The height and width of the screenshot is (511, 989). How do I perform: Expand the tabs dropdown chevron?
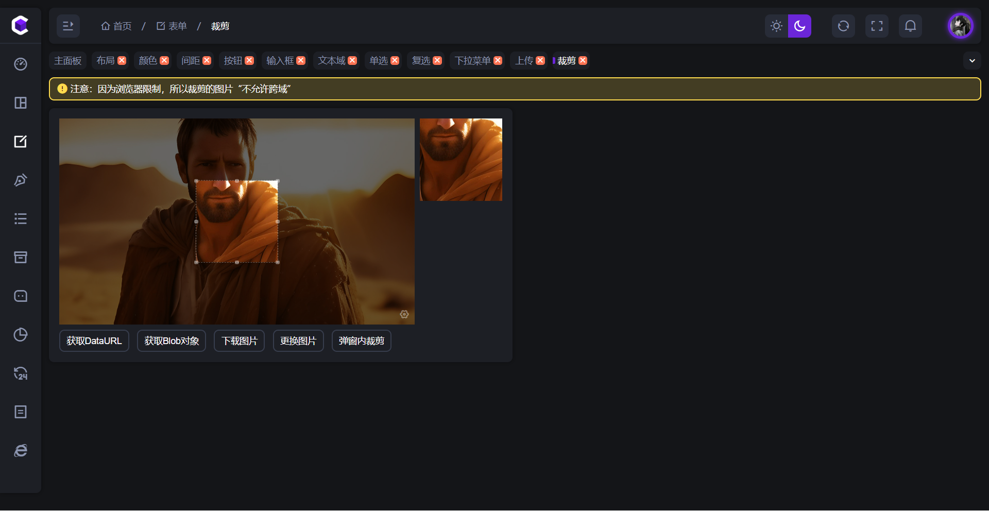[x=972, y=61]
